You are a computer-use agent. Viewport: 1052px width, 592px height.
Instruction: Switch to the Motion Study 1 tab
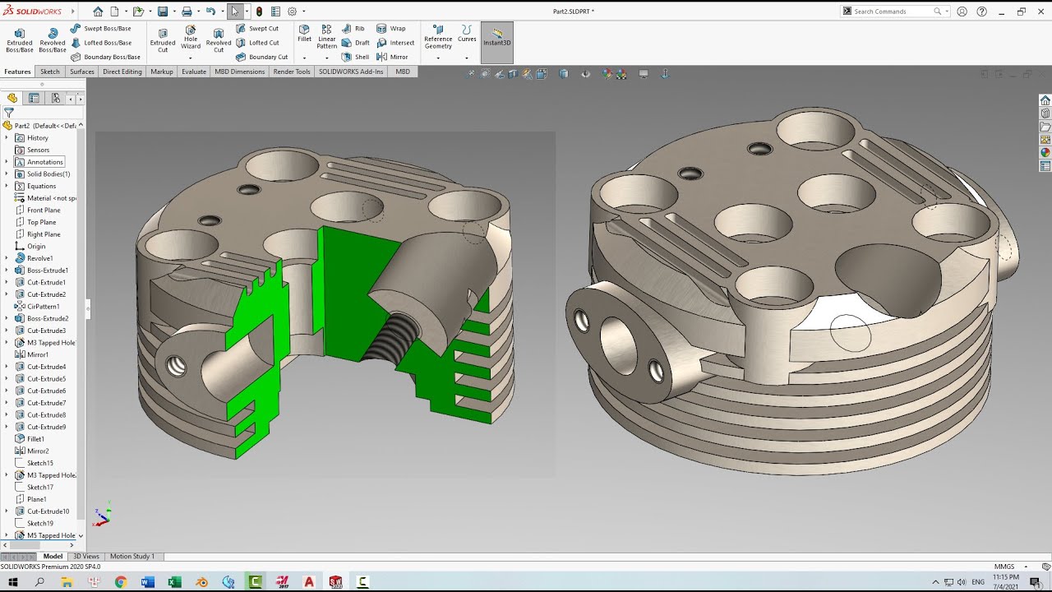coord(132,557)
